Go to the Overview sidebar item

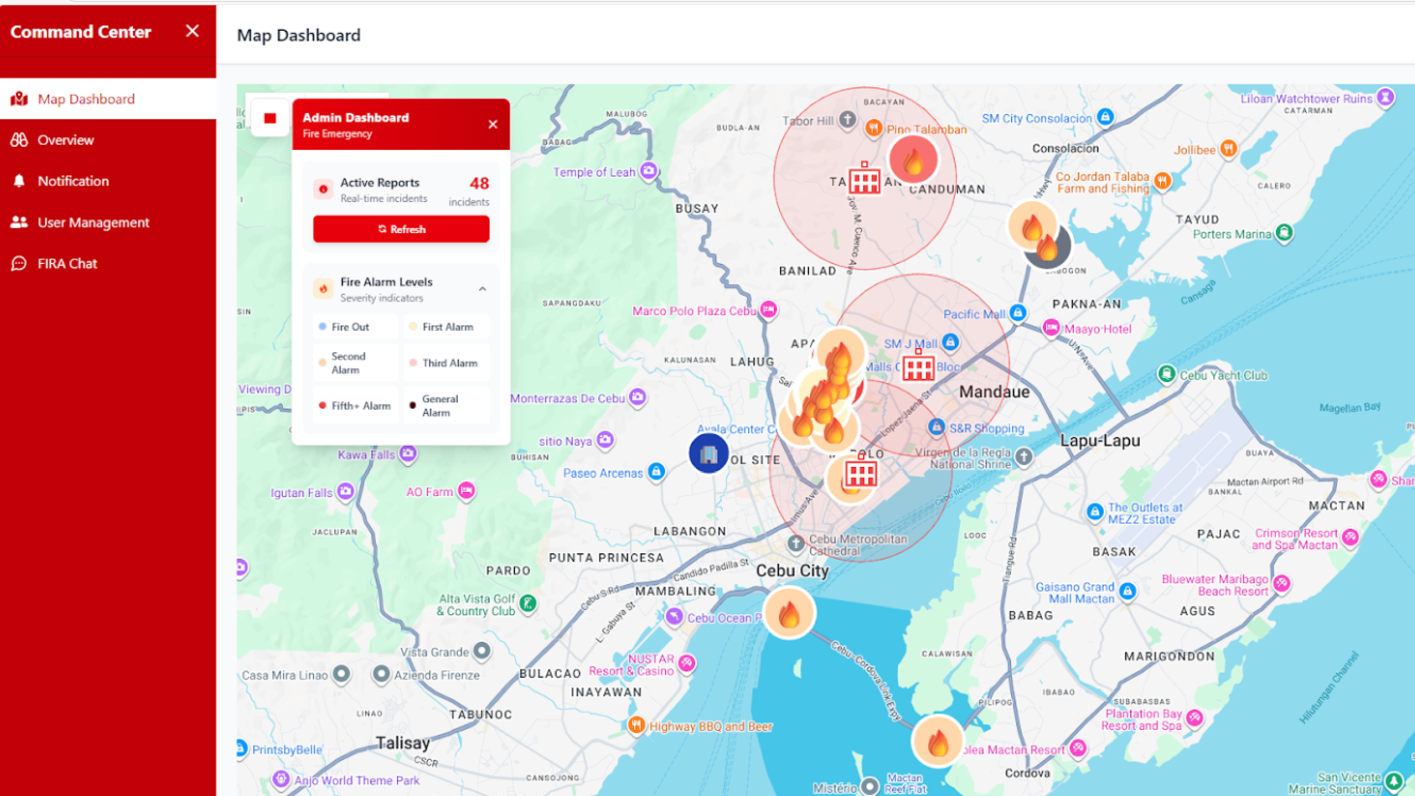65,140
